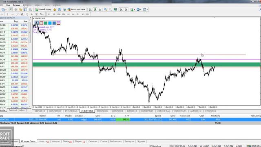Toggle chart shift icon

[126, 9]
